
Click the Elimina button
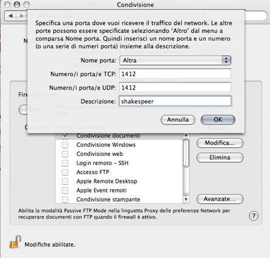[220, 158]
